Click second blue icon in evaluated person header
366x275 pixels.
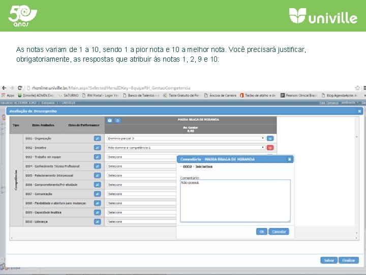pos(117,120)
